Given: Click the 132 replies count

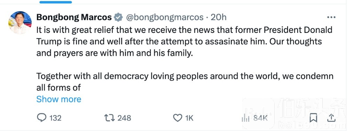Looking at the screenshot, I should point(55,118).
